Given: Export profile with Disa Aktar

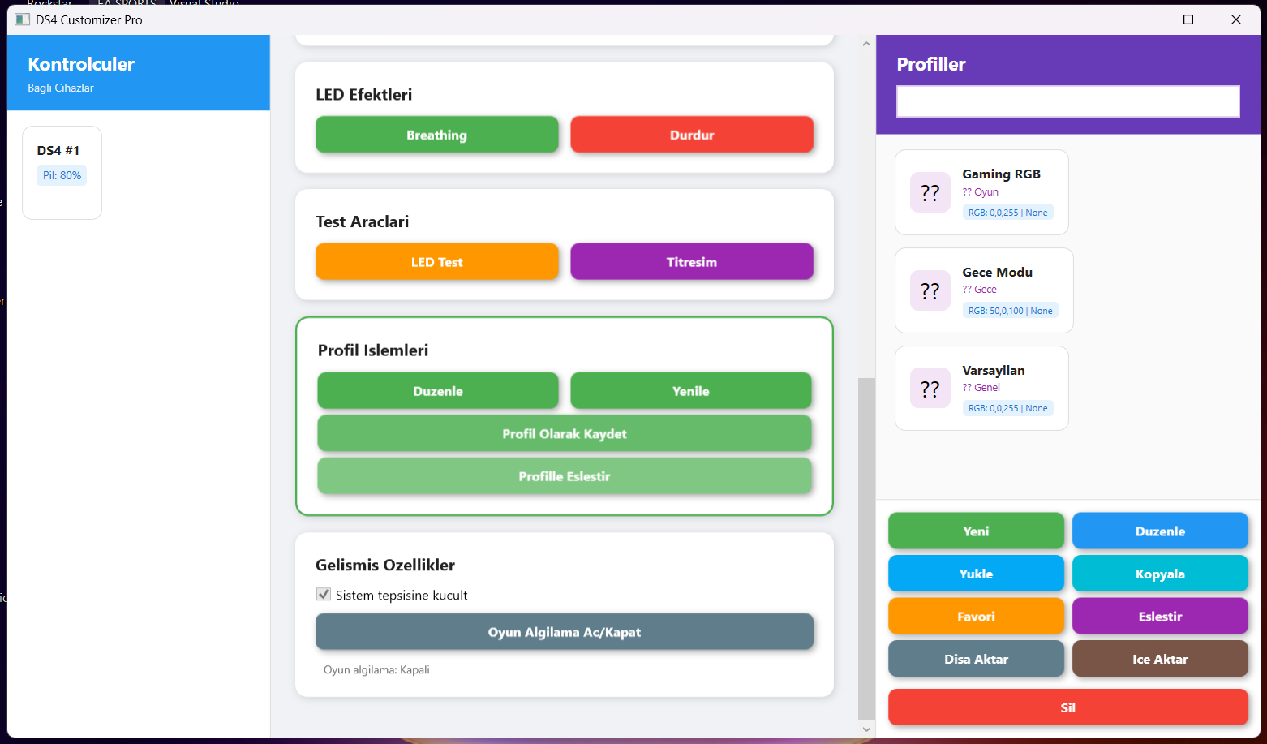Looking at the screenshot, I should point(977,659).
